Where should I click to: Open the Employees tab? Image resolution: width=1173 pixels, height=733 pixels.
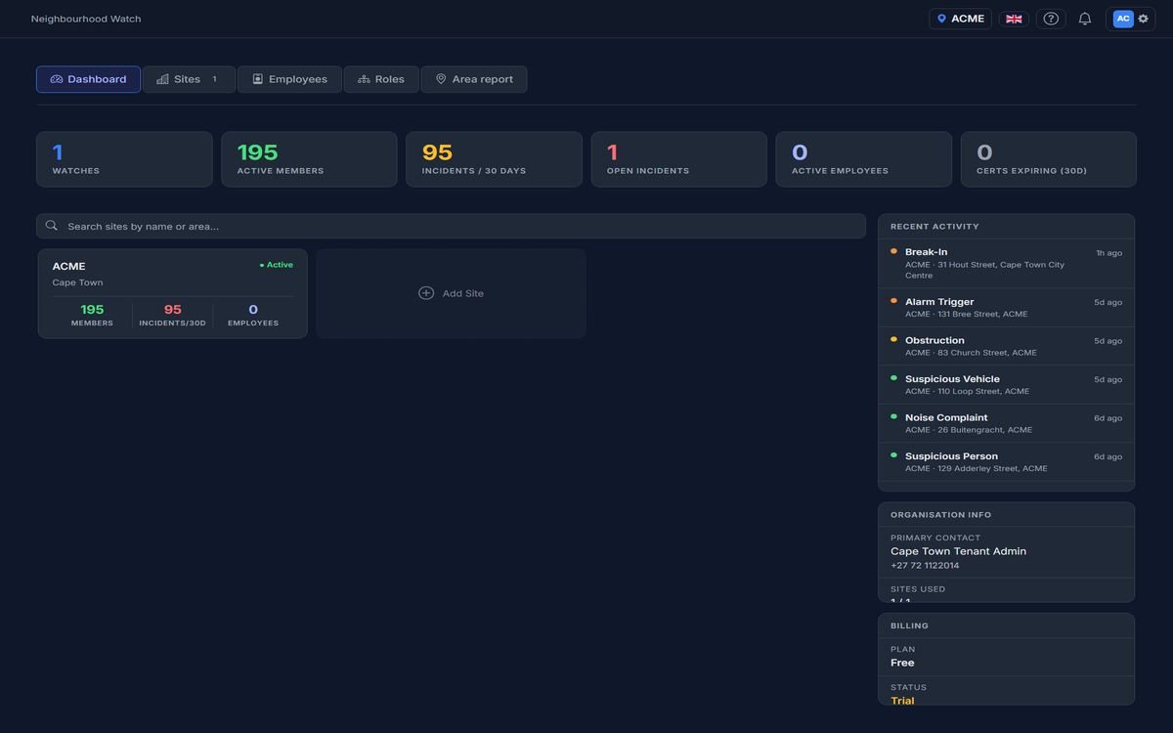point(289,79)
